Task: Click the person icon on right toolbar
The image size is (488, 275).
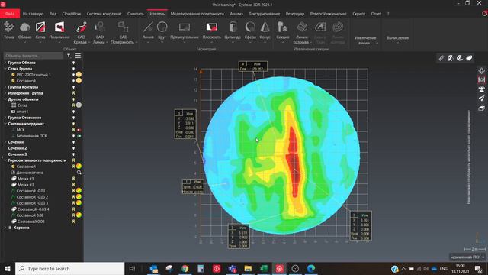Action: [481, 89]
